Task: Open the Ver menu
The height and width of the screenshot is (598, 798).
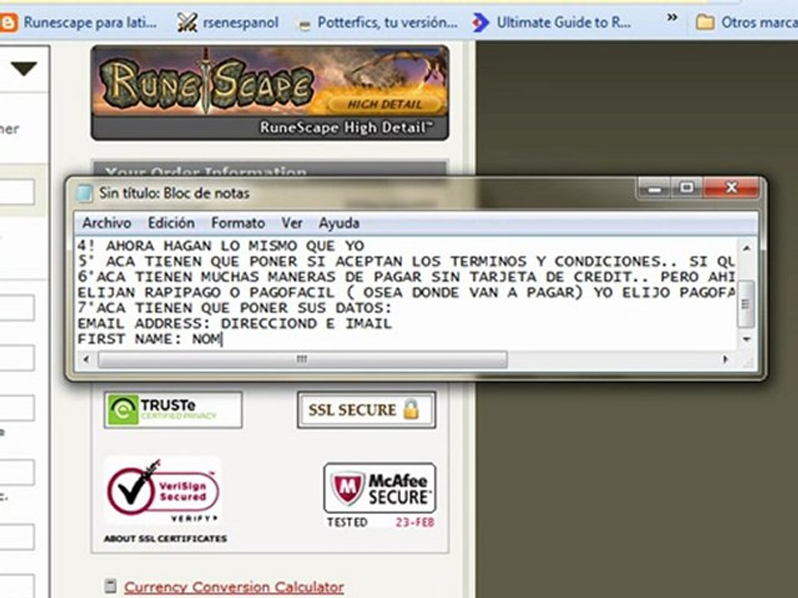Action: pyautogui.click(x=292, y=223)
